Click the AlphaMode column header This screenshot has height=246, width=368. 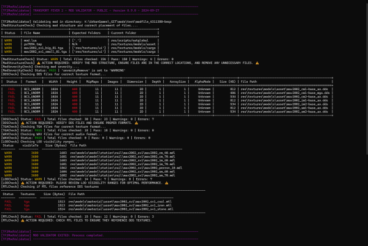coord(199,80)
